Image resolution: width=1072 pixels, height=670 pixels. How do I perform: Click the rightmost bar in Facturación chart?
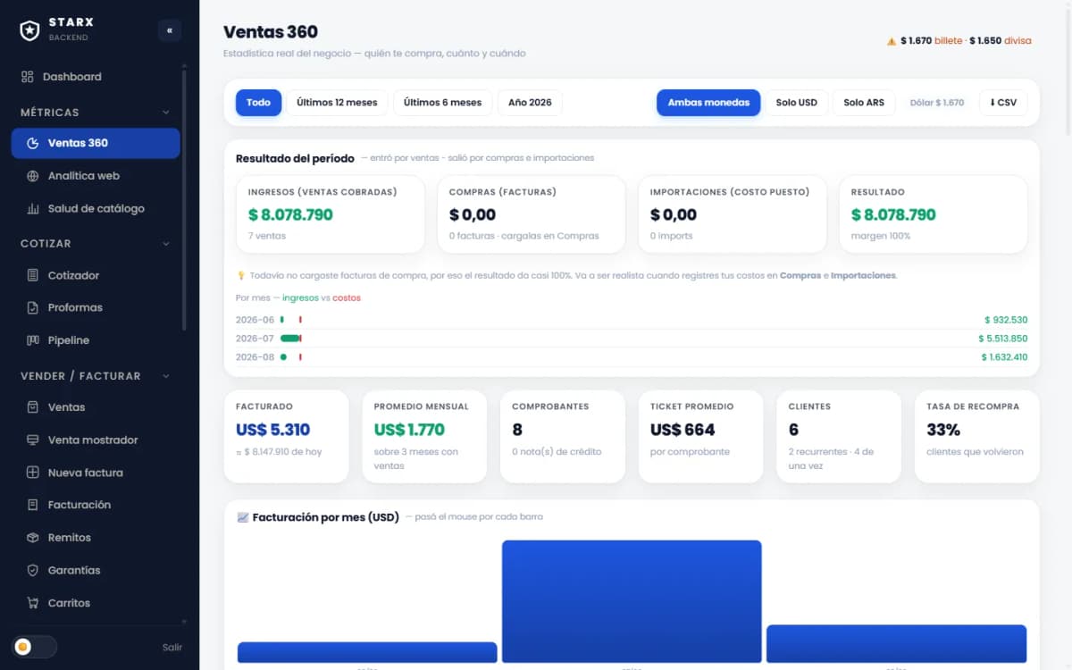(x=896, y=644)
